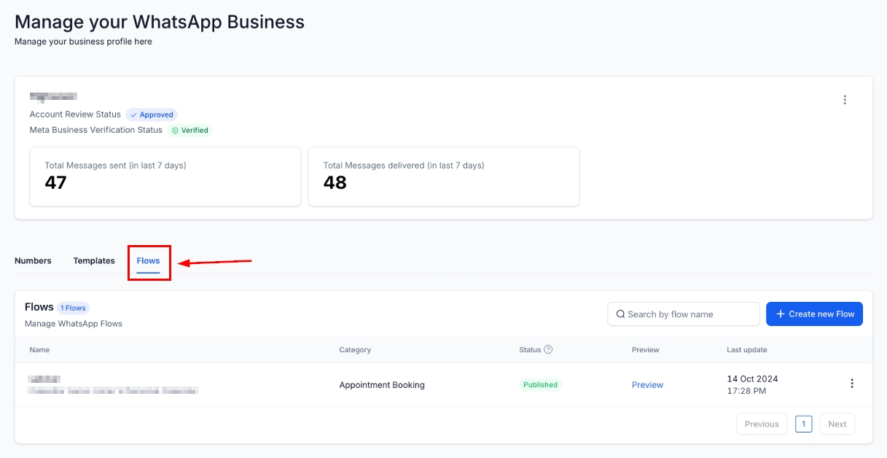Click the Total Messages delivered card
The height and width of the screenshot is (458, 887).
coord(443,176)
